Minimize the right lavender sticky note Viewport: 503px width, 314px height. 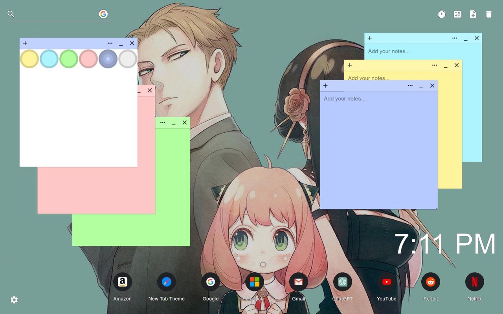point(421,86)
